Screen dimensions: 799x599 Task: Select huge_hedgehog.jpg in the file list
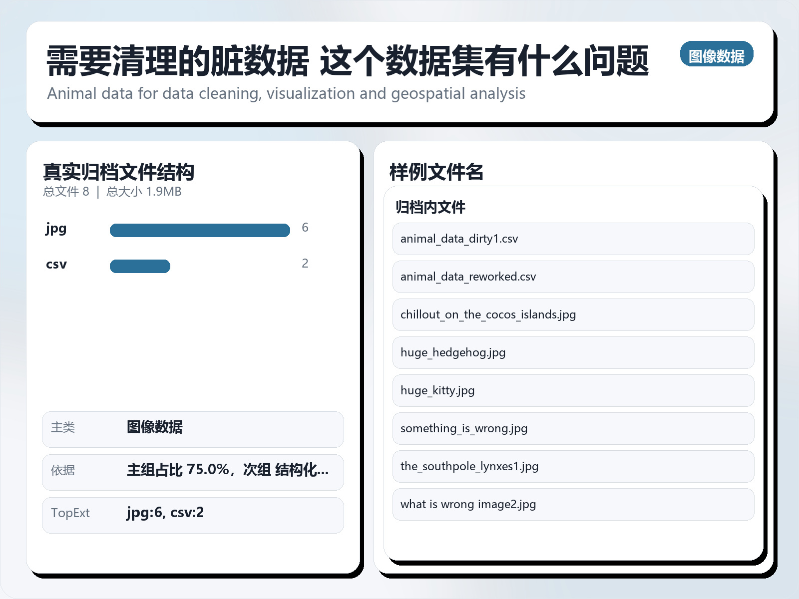point(573,353)
